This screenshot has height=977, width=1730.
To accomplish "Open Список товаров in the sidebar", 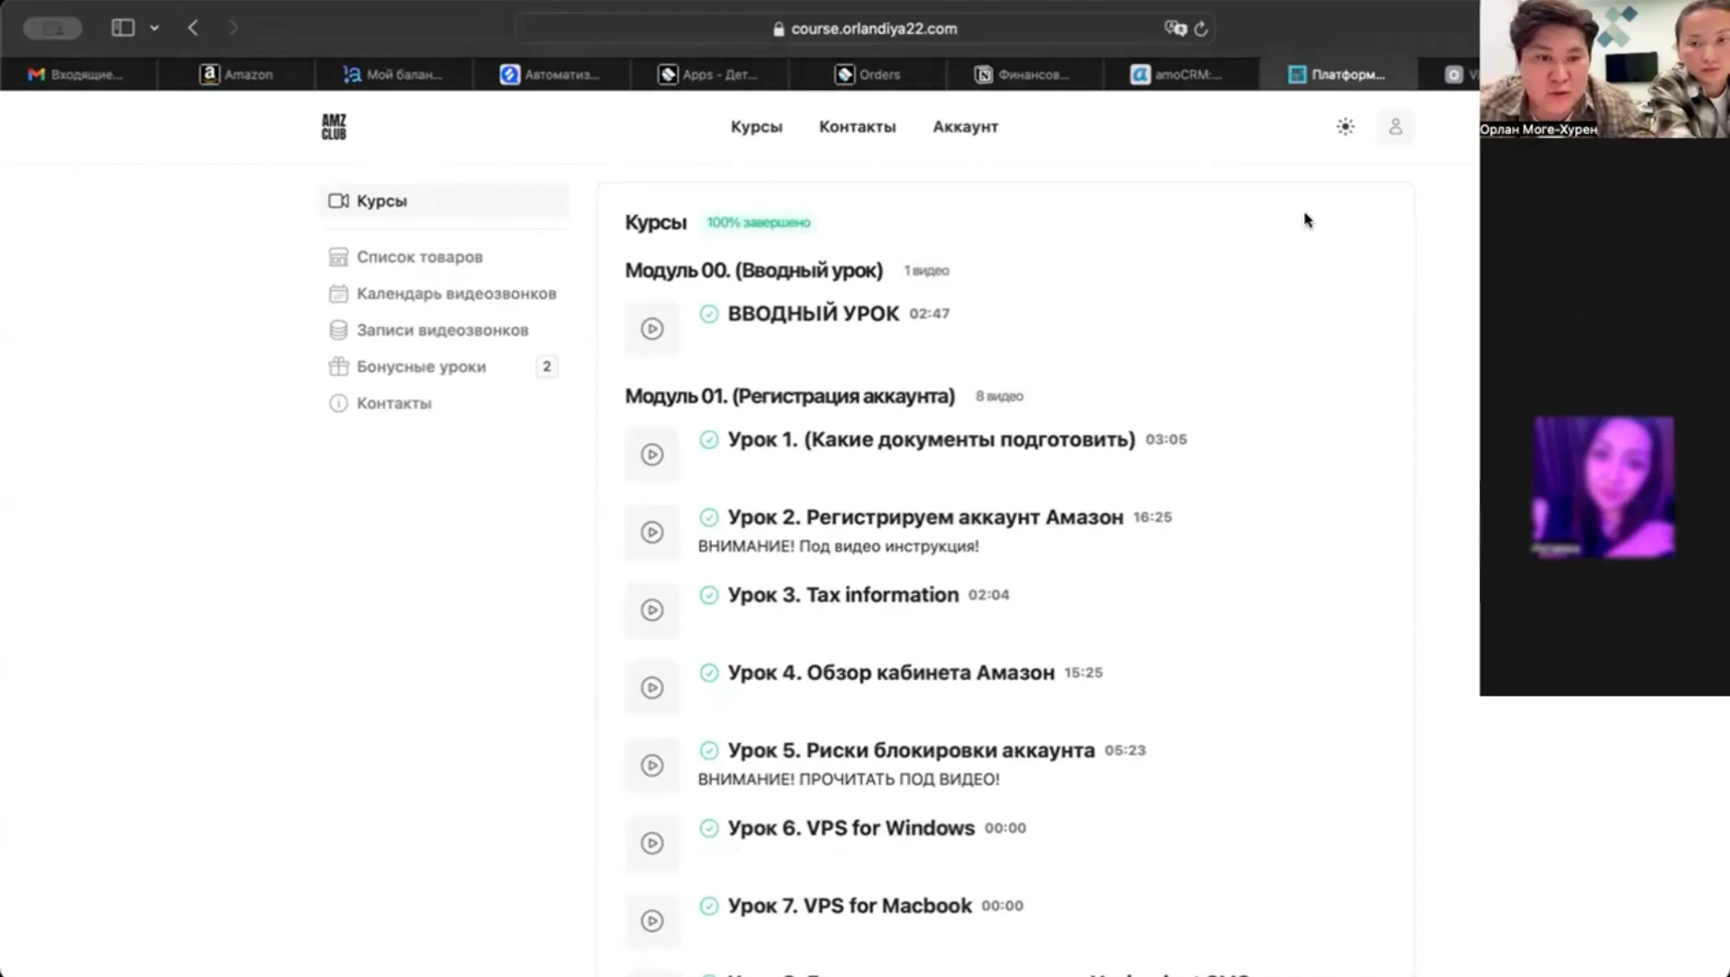I will tap(419, 257).
